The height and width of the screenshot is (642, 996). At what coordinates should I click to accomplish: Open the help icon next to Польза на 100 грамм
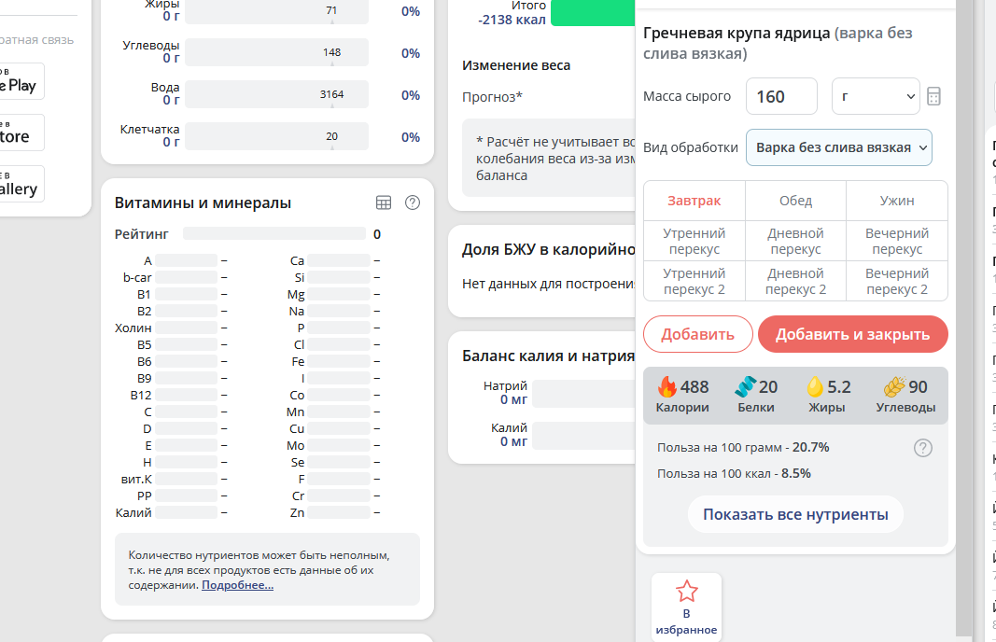pyautogui.click(x=922, y=448)
